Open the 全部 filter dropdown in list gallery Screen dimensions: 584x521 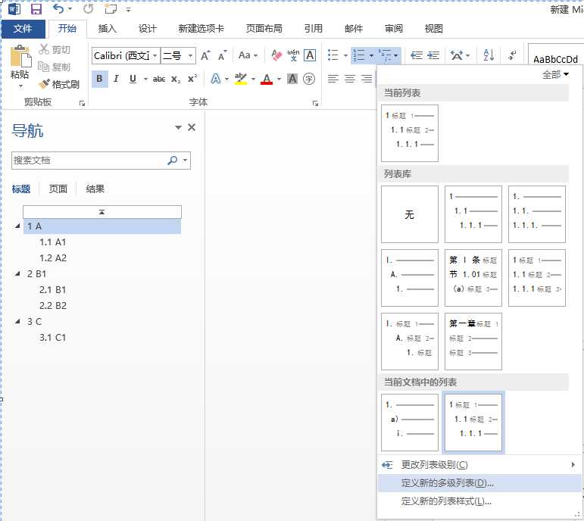555,74
